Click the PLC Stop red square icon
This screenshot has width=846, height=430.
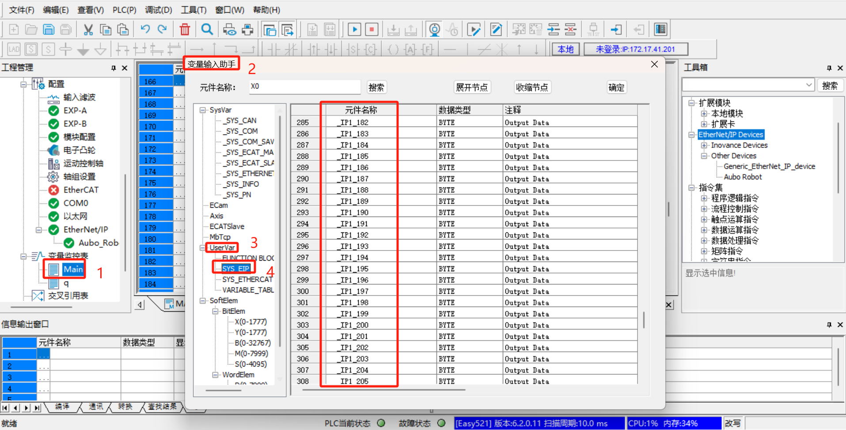tap(372, 30)
